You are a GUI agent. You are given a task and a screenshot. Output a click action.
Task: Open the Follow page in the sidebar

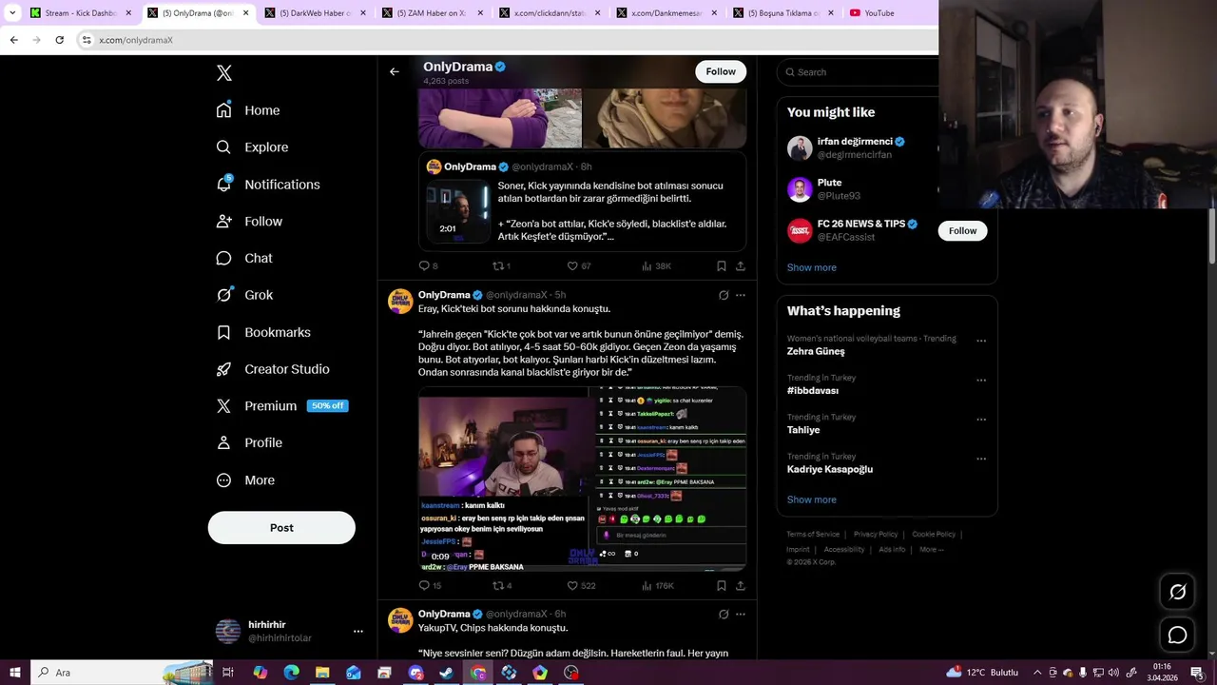click(249, 222)
